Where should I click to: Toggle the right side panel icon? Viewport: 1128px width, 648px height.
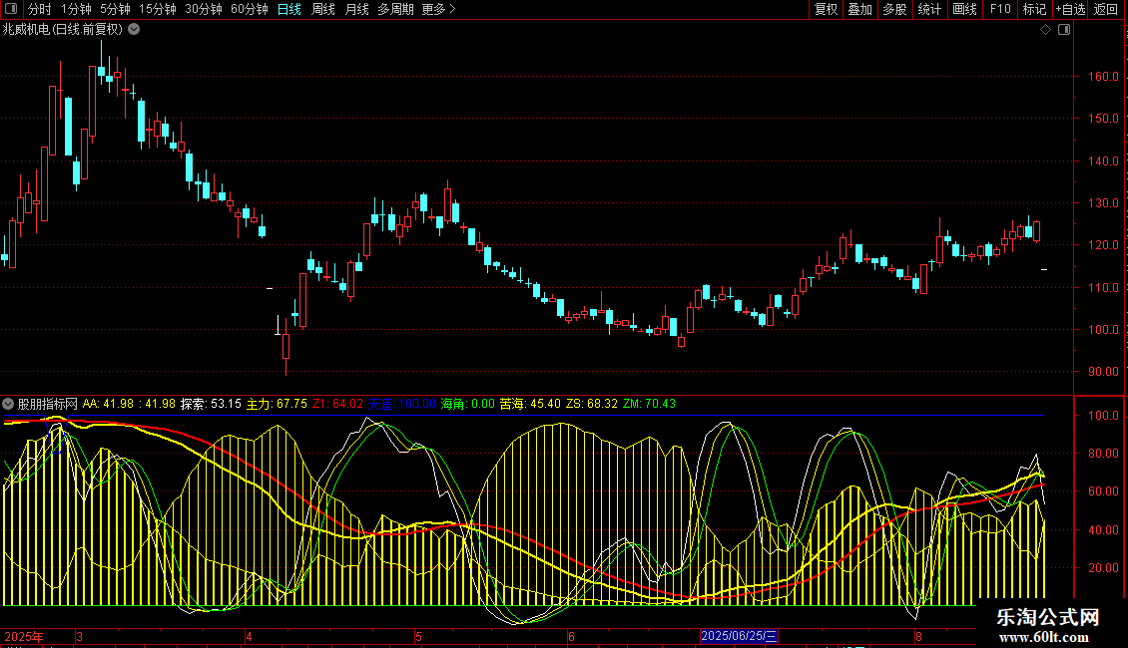pyautogui.click(x=1063, y=30)
